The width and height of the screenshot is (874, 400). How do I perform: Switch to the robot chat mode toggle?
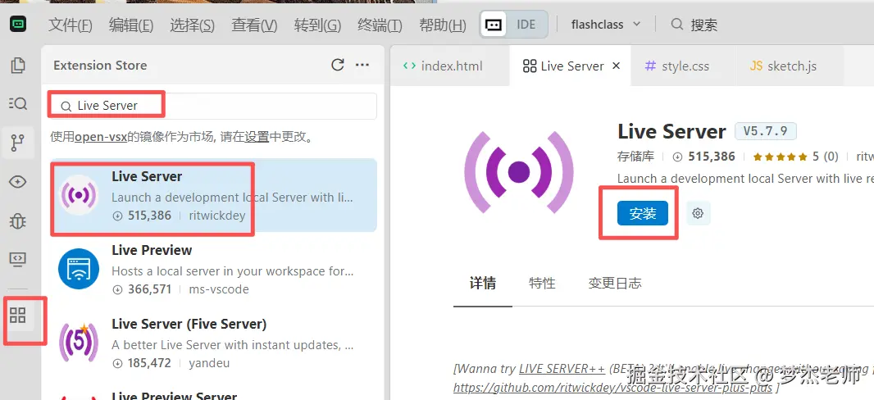click(494, 25)
